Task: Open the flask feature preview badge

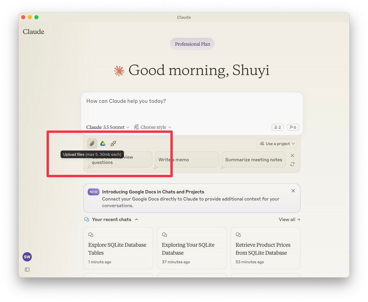Action: [x=278, y=127]
